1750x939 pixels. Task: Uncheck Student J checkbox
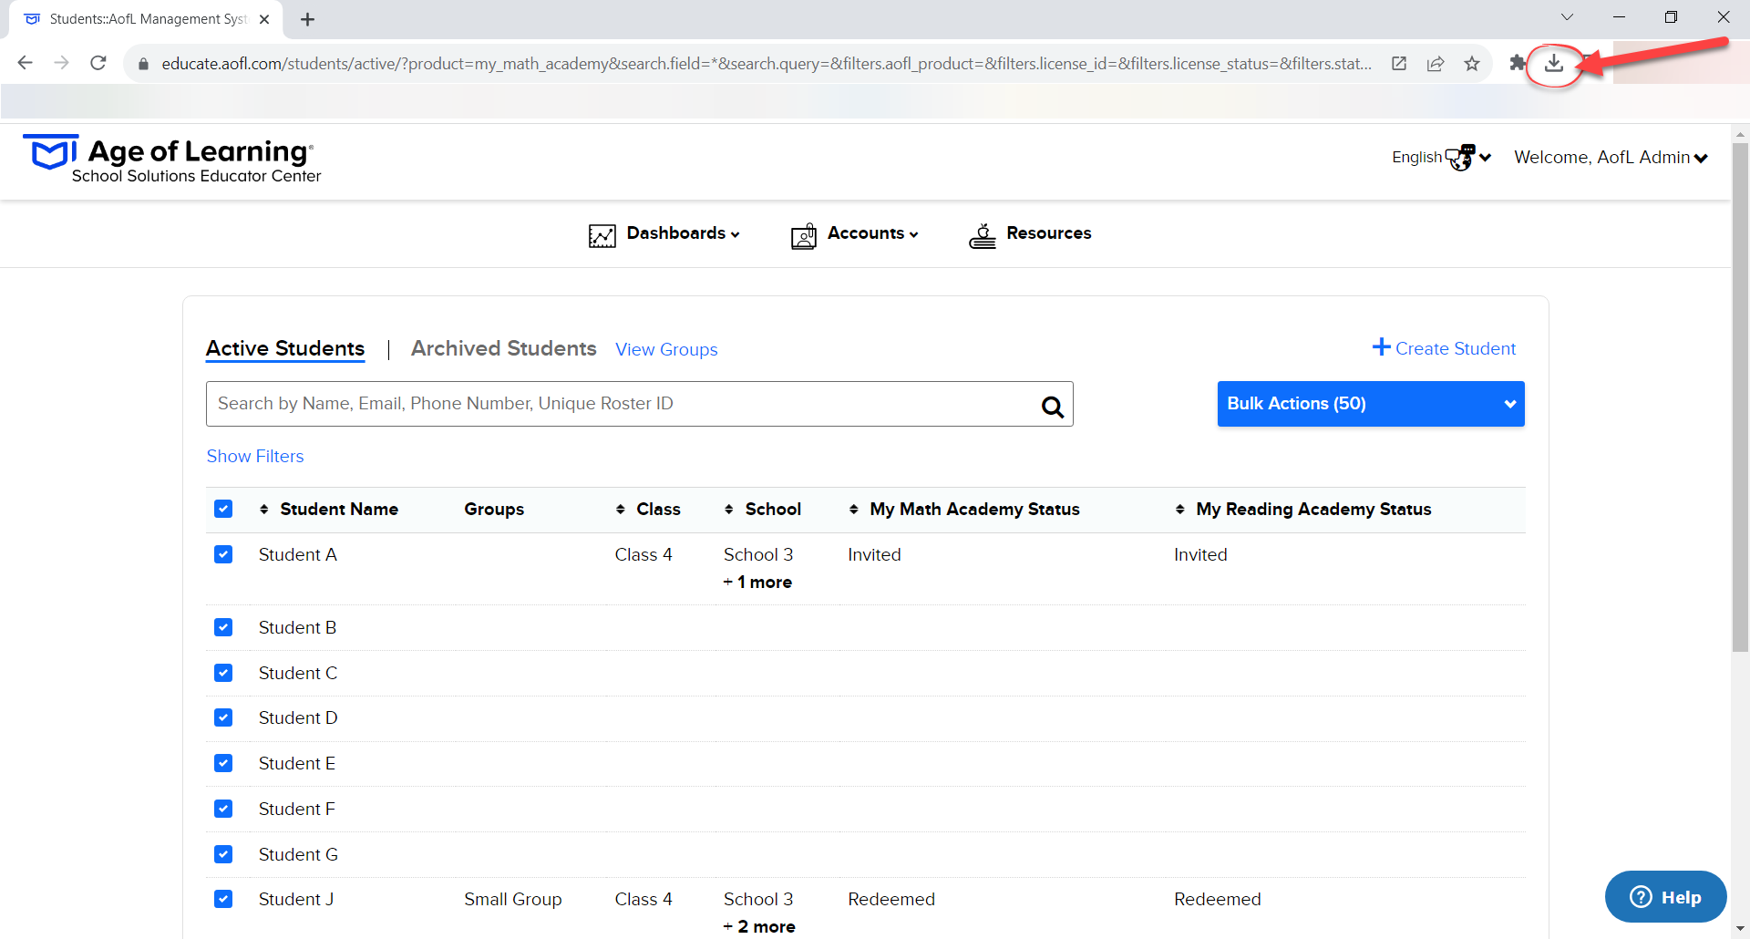pyautogui.click(x=223, y=899)
